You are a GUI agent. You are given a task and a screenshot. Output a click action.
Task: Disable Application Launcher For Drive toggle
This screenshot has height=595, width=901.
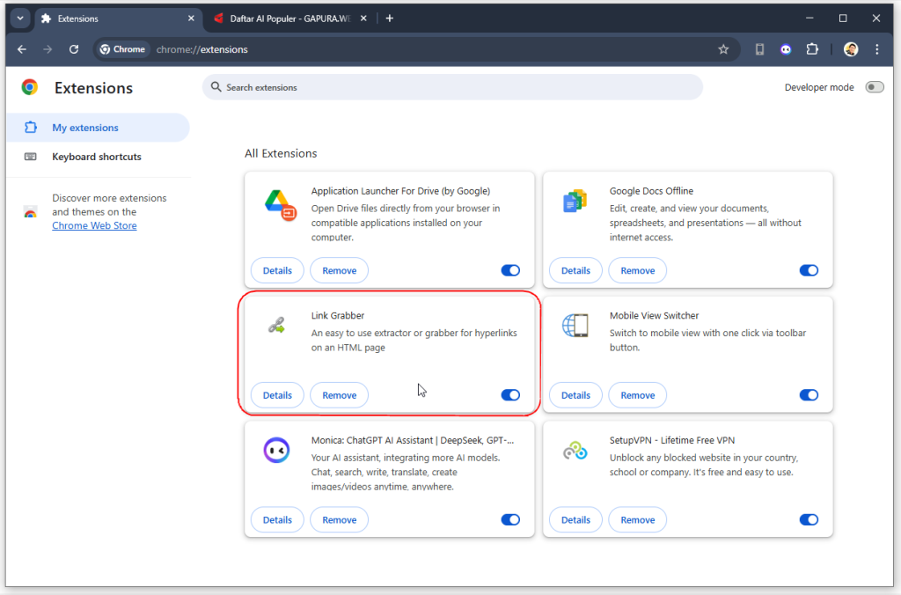click(x=510, y=270)
